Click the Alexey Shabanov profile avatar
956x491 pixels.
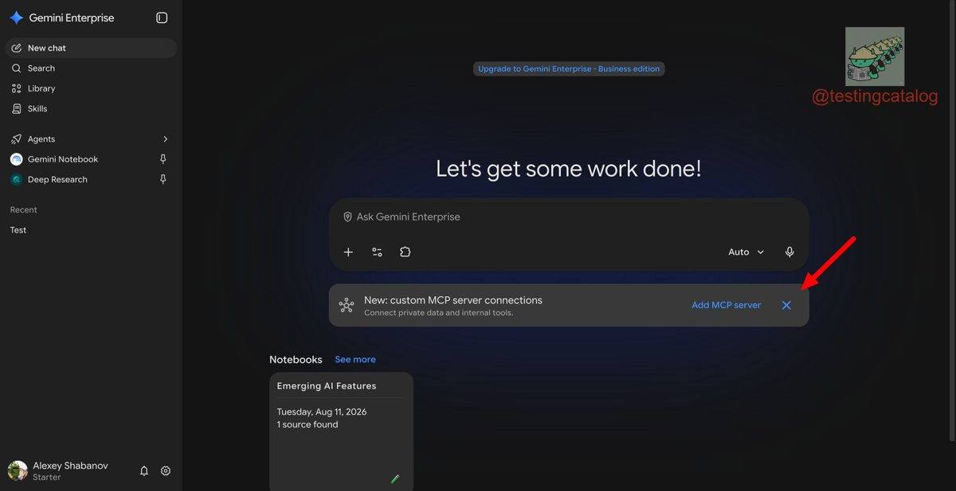click(18, 471)
